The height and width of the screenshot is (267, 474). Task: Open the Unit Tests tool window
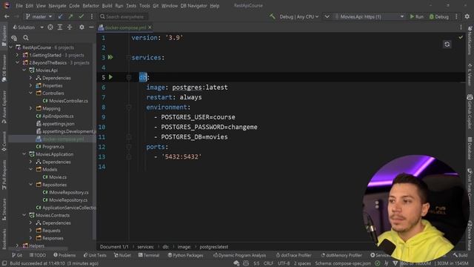coord(95,255)
